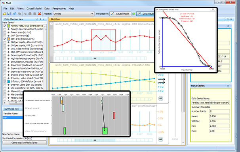Screen dimensions: 240x152
Task: Check the Forest area (sq. km) series
Action: pos(5,32)
